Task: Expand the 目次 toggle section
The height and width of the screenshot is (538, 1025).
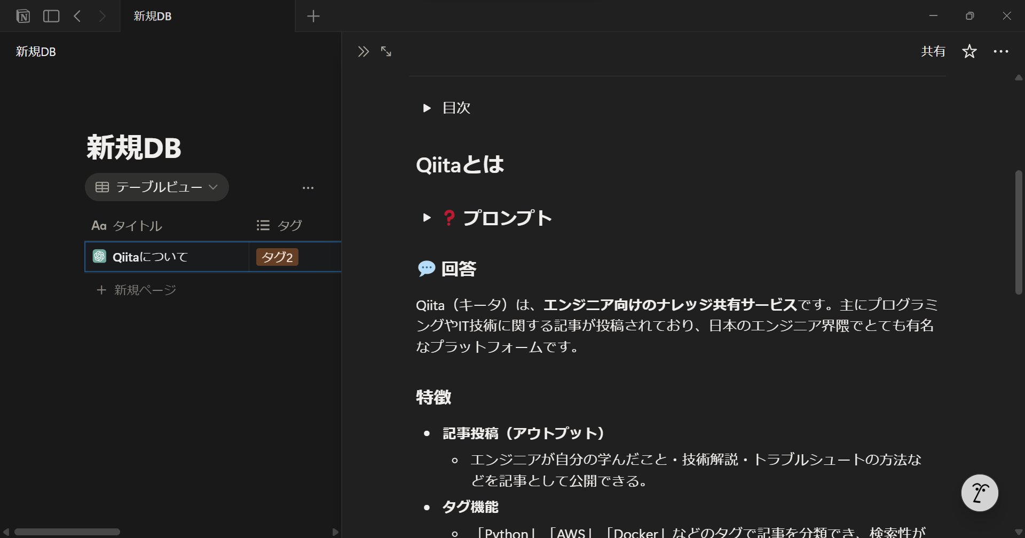Action: (x=426, y=108)
